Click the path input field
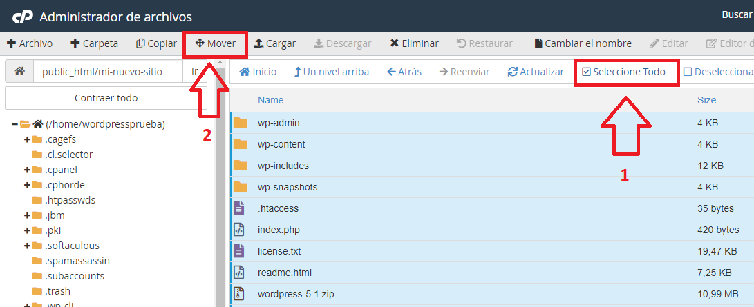 point(108,72)
